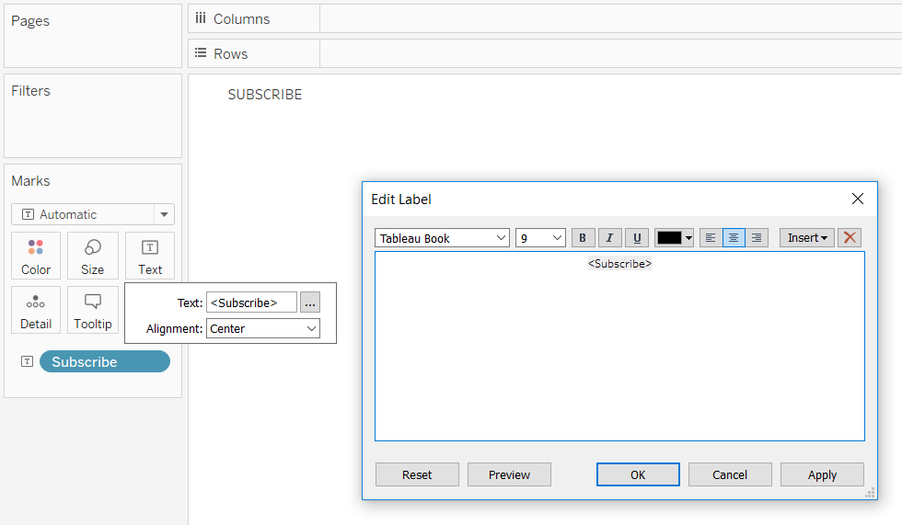The width and height of the screenshot is (902, 525).
Task: Click <Subscribe> in the label editor
Action: 619,264
